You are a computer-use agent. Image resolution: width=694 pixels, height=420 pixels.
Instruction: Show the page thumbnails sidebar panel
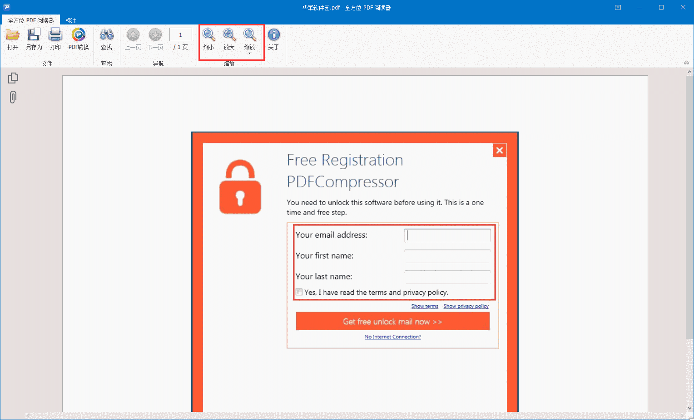click(13, 78)
